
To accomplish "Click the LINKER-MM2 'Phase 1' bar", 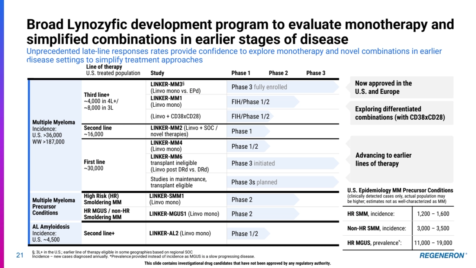I will pyautogui.click(x=248, y=131).
